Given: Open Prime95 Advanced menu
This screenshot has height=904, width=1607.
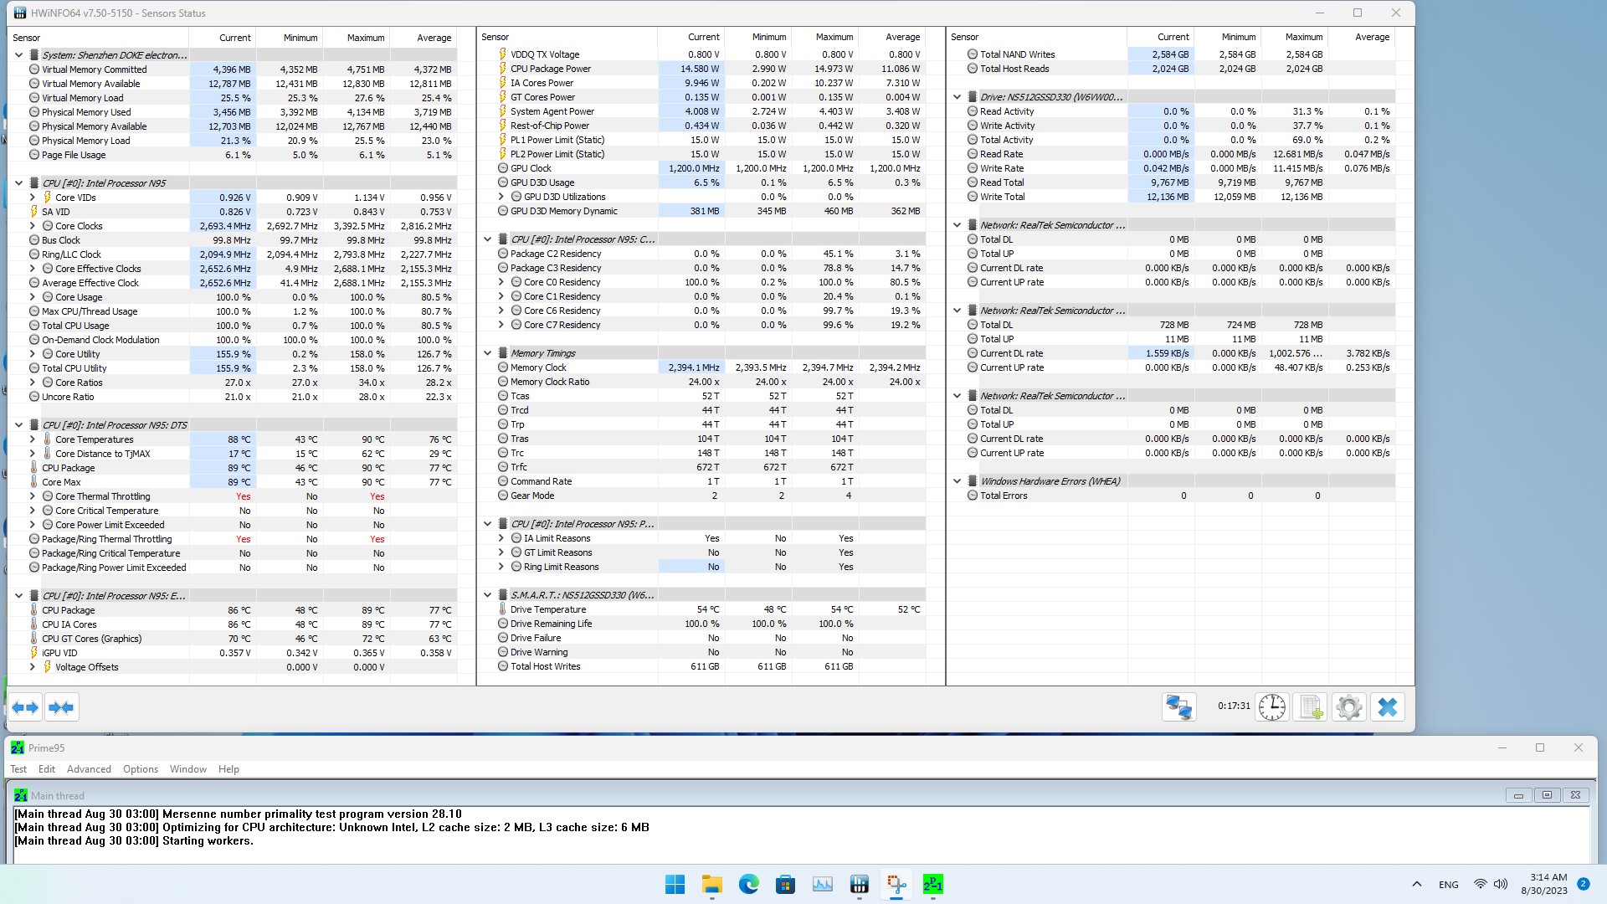Looking at the screenshot, I should click(89, 769).
